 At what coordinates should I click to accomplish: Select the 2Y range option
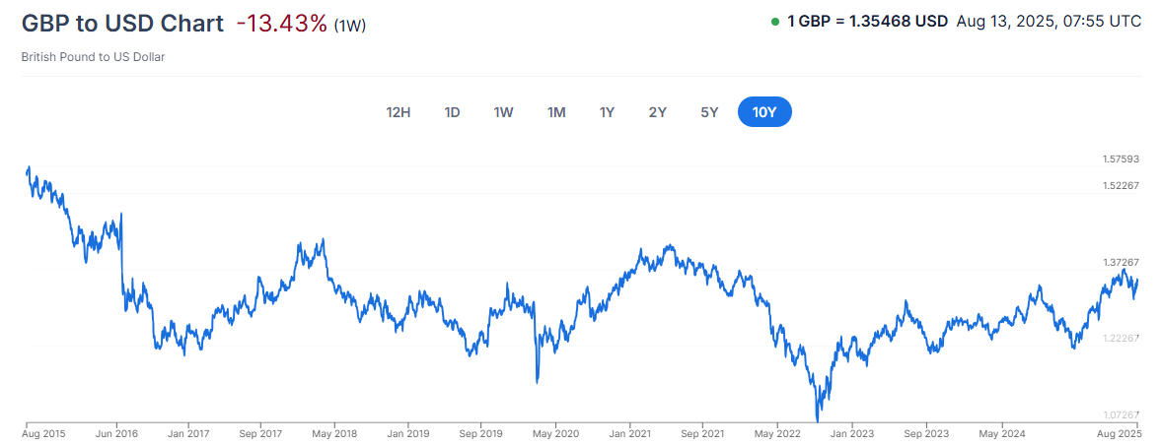pos(658,112)
